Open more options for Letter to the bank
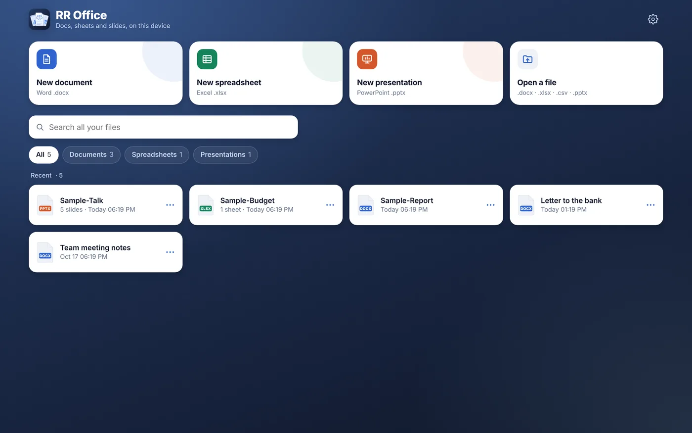 tap(650, 205)
